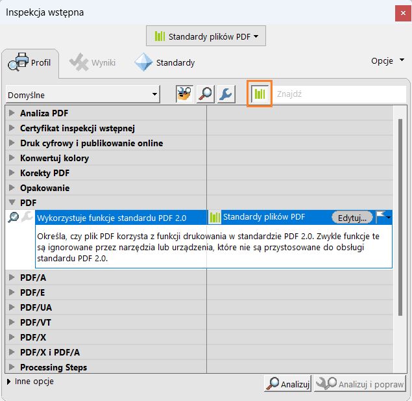
Task: Click into the Znajdź search field
Action: point(340,94)
